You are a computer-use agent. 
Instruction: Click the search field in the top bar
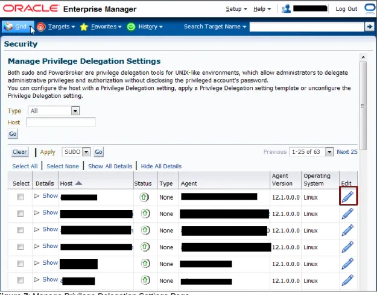click(307, 27)
